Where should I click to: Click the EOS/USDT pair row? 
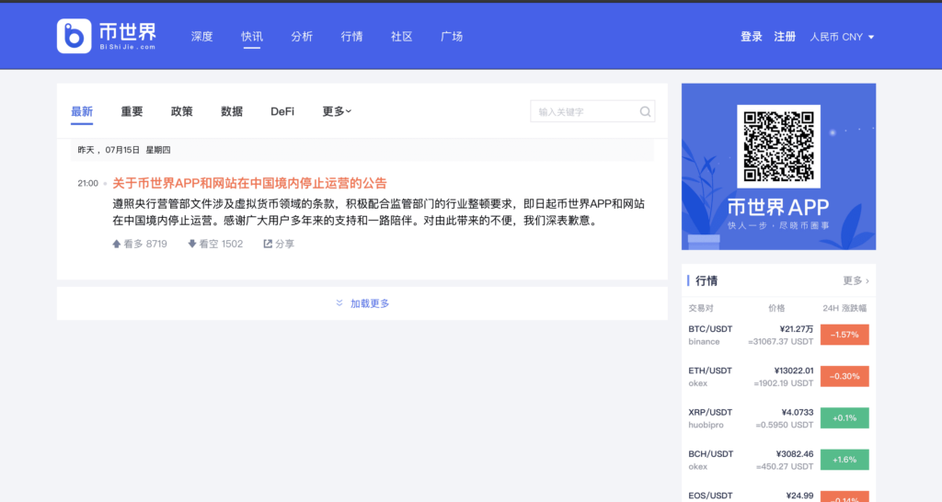coord(778,496)
